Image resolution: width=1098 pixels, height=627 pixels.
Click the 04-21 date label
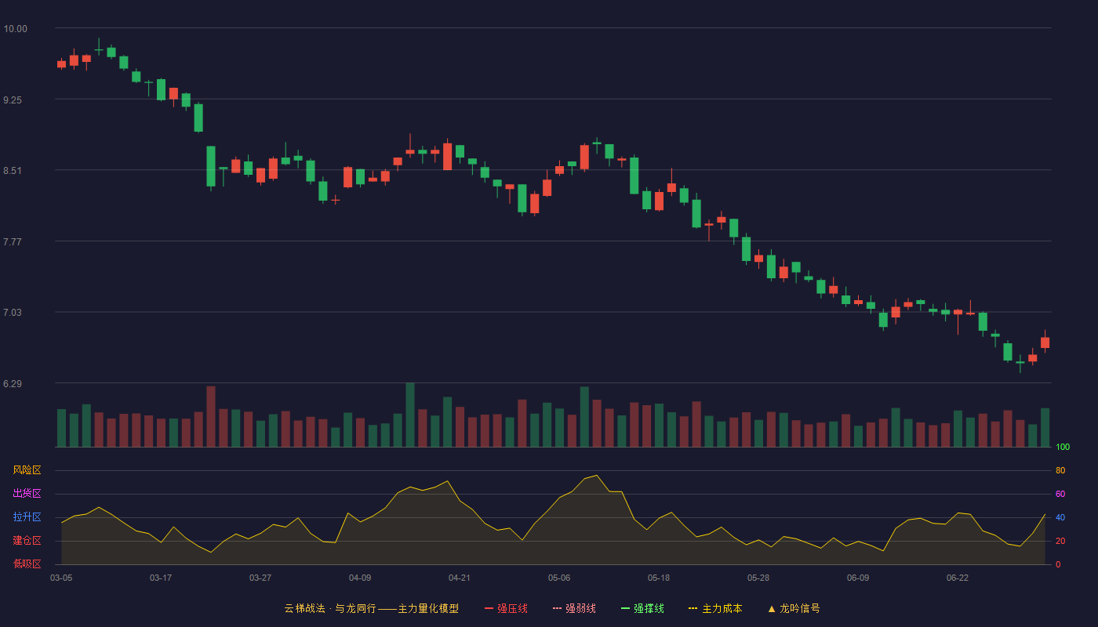tap(460, 578)
